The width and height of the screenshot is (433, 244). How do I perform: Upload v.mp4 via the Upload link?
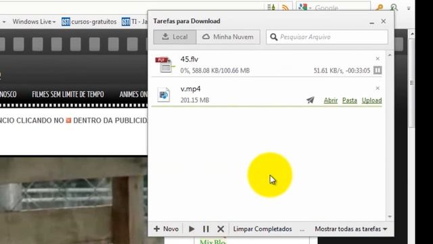coord(371,100)
